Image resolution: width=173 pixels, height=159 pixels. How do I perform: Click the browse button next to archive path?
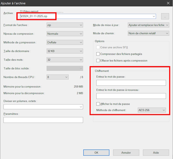tap(165, 16)
